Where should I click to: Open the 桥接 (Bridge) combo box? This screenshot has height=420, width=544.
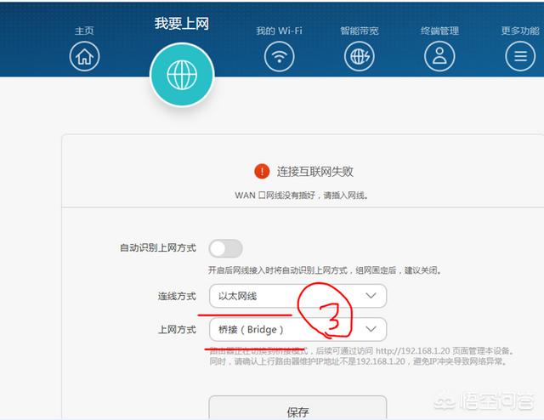coord(297,329)
